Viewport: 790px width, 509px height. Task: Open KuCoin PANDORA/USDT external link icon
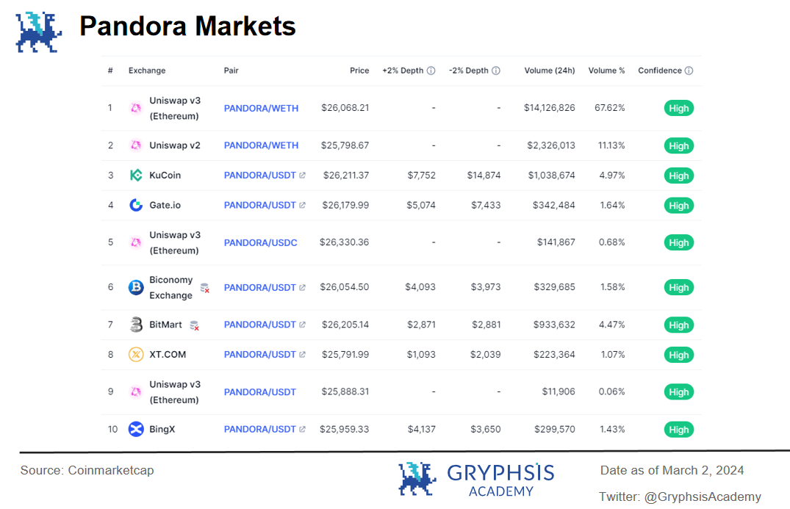(x=302, y=176)
